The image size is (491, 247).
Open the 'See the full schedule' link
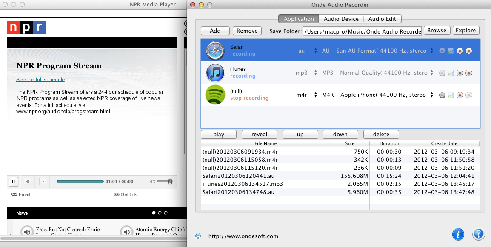click(40, 80)
